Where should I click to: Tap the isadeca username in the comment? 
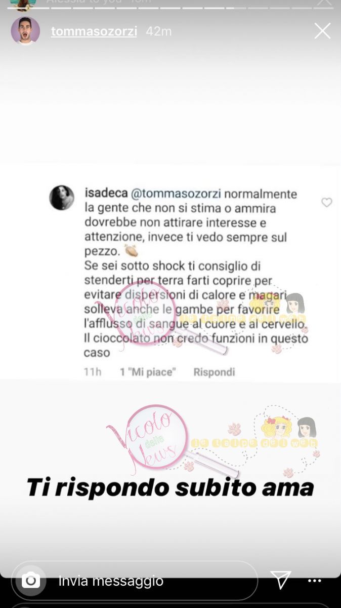[106, 194]
